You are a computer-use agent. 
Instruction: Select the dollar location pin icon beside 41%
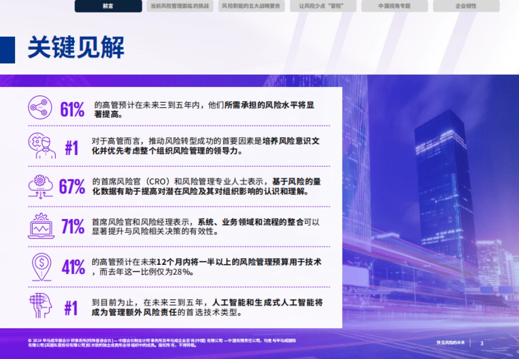(x=41, y=267)
